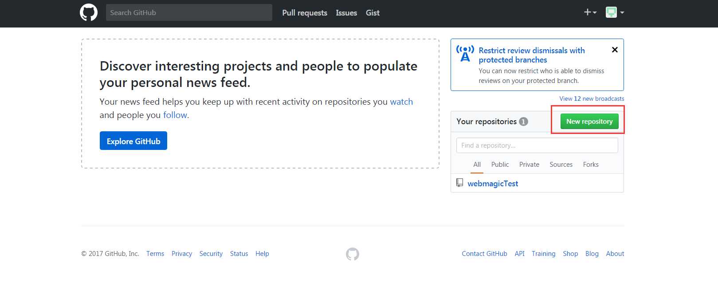Click the footer GitHub mark logo
Screen dimensions: 718x283
click(x=353, y=254)
